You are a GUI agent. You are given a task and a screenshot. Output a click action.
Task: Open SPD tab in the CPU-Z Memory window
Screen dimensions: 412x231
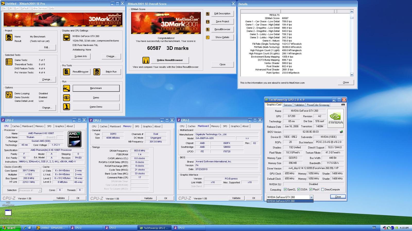coord(137,126)
